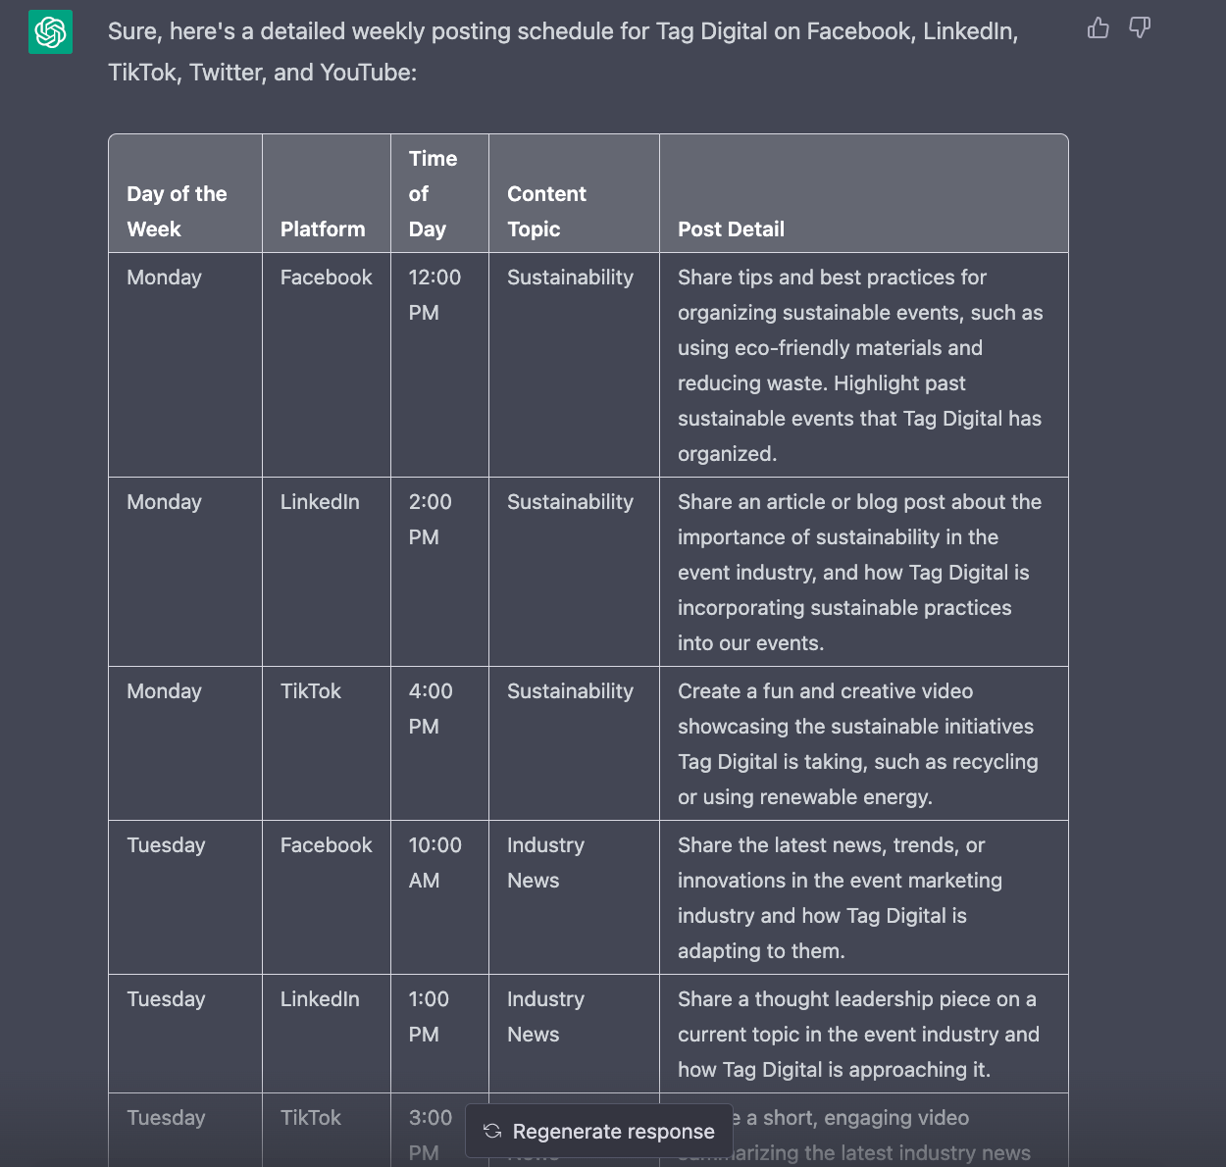
Task: Click the thumbs down feedback icon
Action: coord(1139,28)
